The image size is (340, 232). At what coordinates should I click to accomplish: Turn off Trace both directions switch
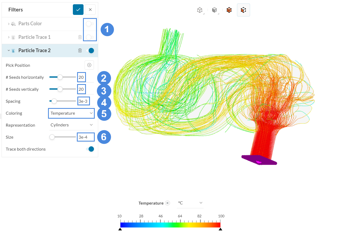click(90, 149)
